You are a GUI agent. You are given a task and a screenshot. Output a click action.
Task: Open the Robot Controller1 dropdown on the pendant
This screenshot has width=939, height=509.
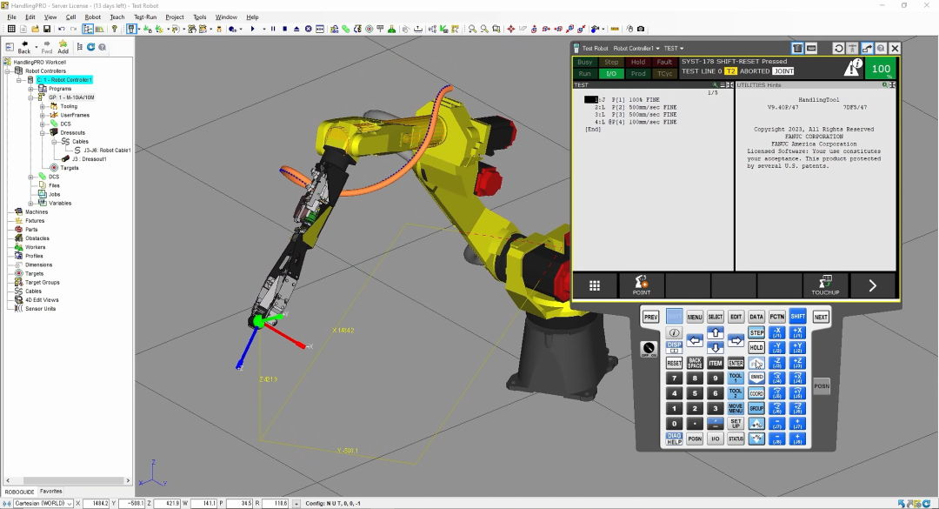click(636, 49)
